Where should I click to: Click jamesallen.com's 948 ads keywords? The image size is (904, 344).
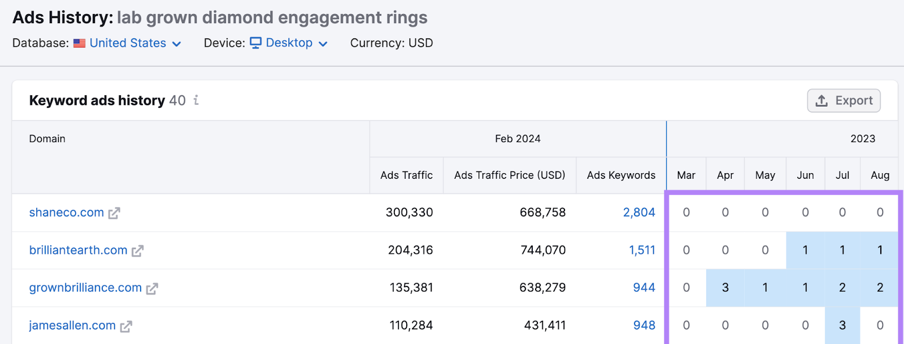pyautogui.click(x=644, y=325)
